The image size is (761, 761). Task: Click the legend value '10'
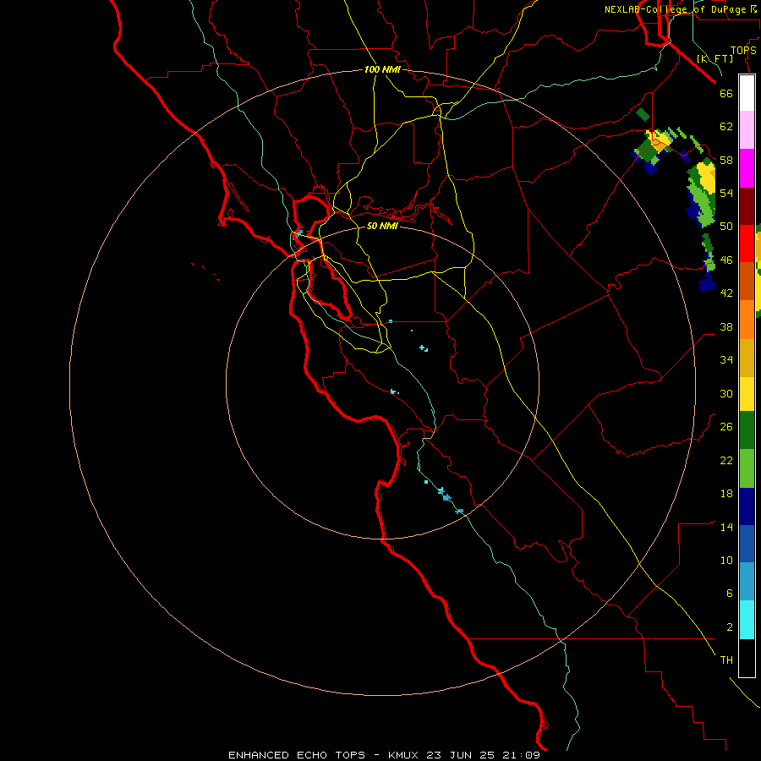[726, 560]
